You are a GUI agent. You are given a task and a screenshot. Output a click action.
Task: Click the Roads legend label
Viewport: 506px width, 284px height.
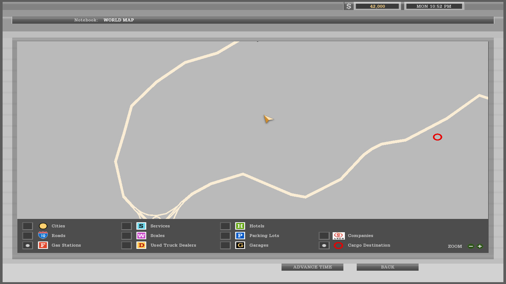pyautogui.click(x=59, y=236)
